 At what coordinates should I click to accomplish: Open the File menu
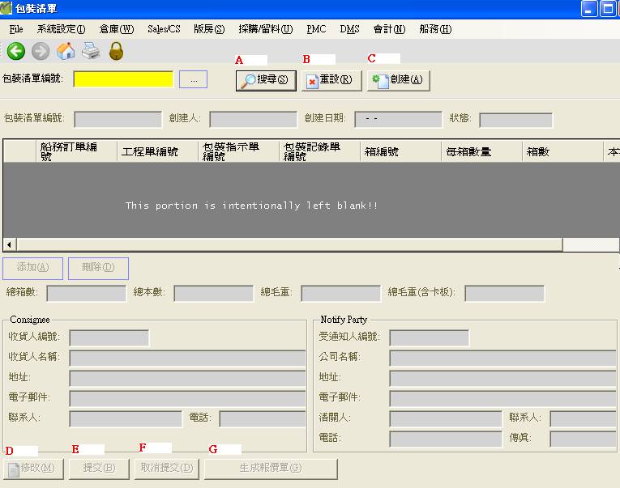(x=16, y=29)
